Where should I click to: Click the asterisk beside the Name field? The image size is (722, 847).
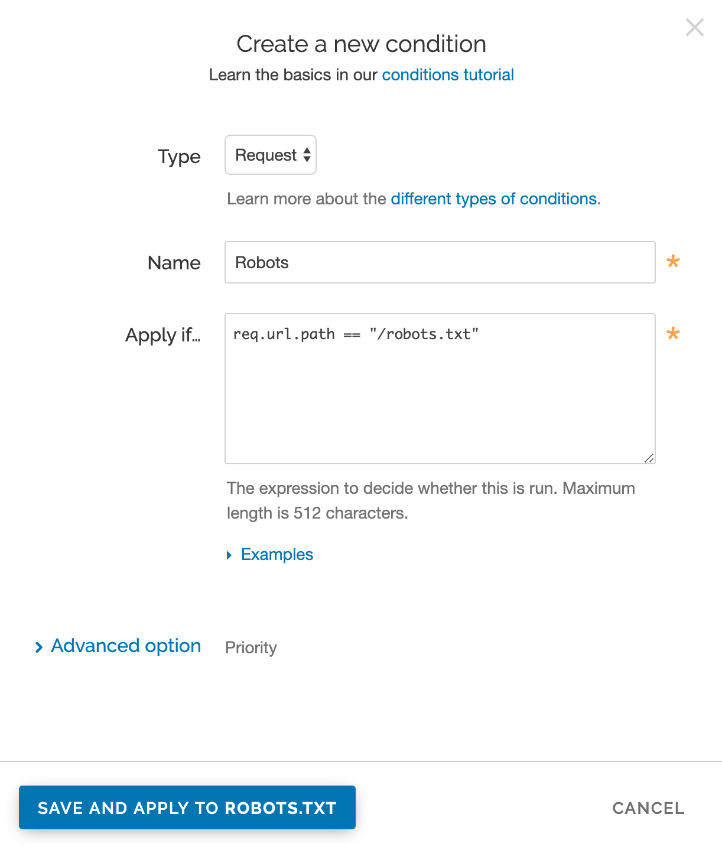coord(673,260)
